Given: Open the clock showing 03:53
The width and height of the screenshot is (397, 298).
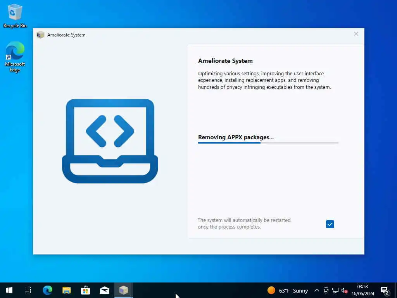Looking at the screenshot, I should coord(363,290).
